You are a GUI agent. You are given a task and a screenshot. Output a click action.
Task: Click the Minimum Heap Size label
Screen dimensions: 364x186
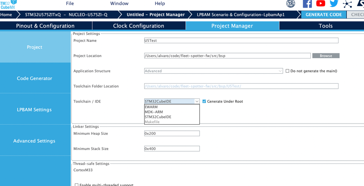coord(90,133)
